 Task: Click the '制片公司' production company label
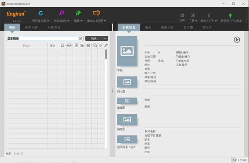pos(150,73)
